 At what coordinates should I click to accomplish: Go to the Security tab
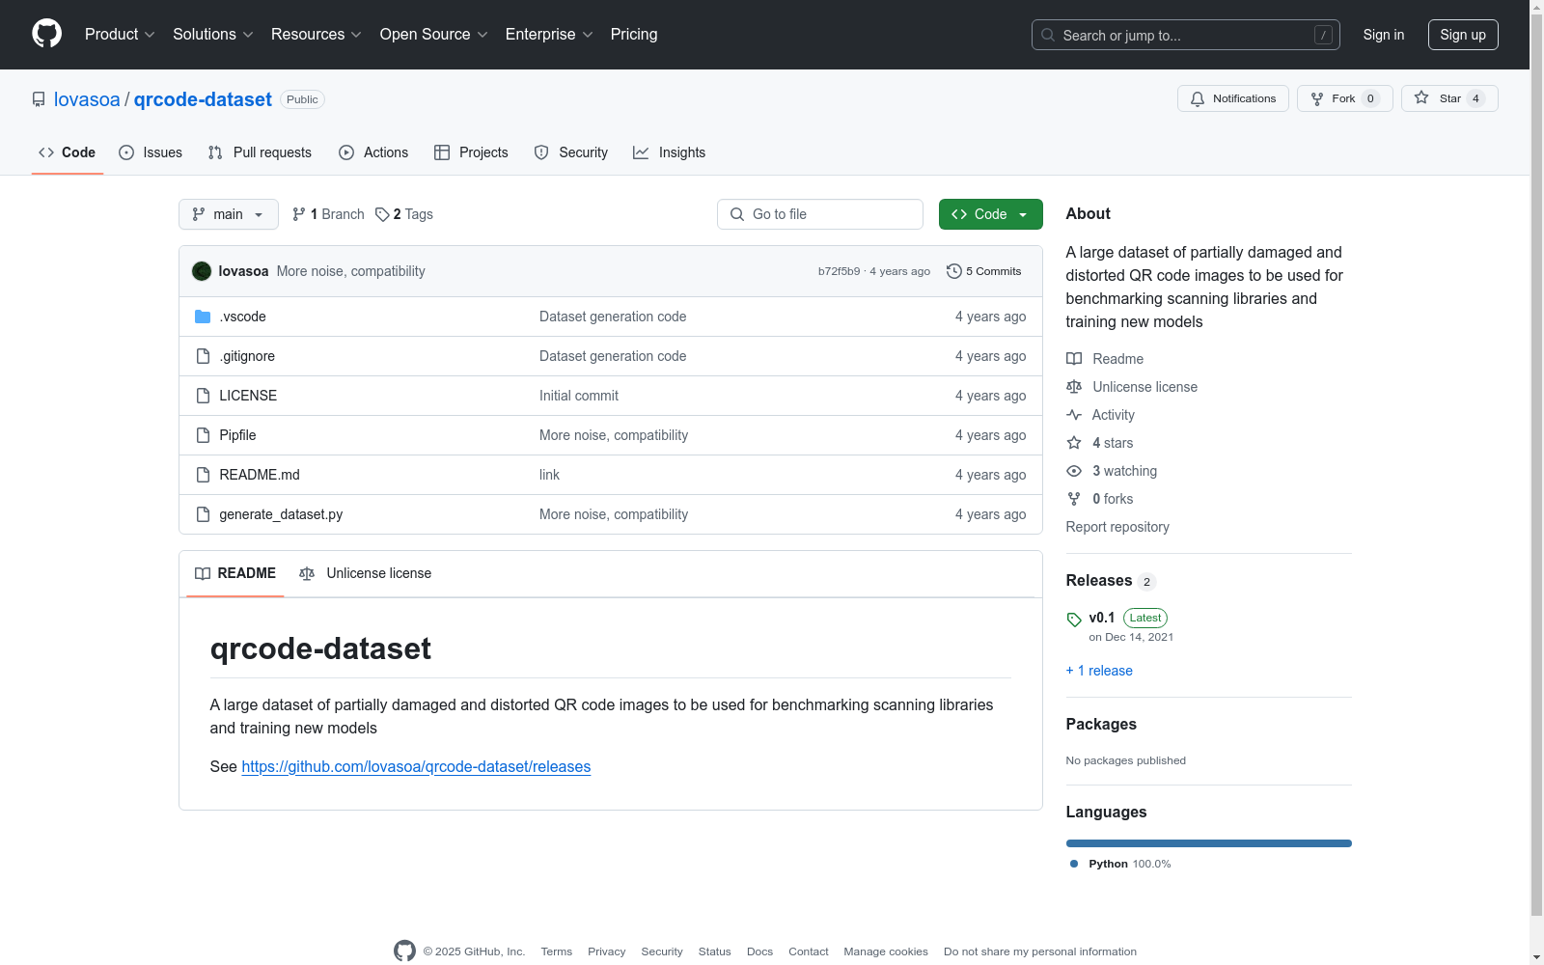(x=571, y=152)
